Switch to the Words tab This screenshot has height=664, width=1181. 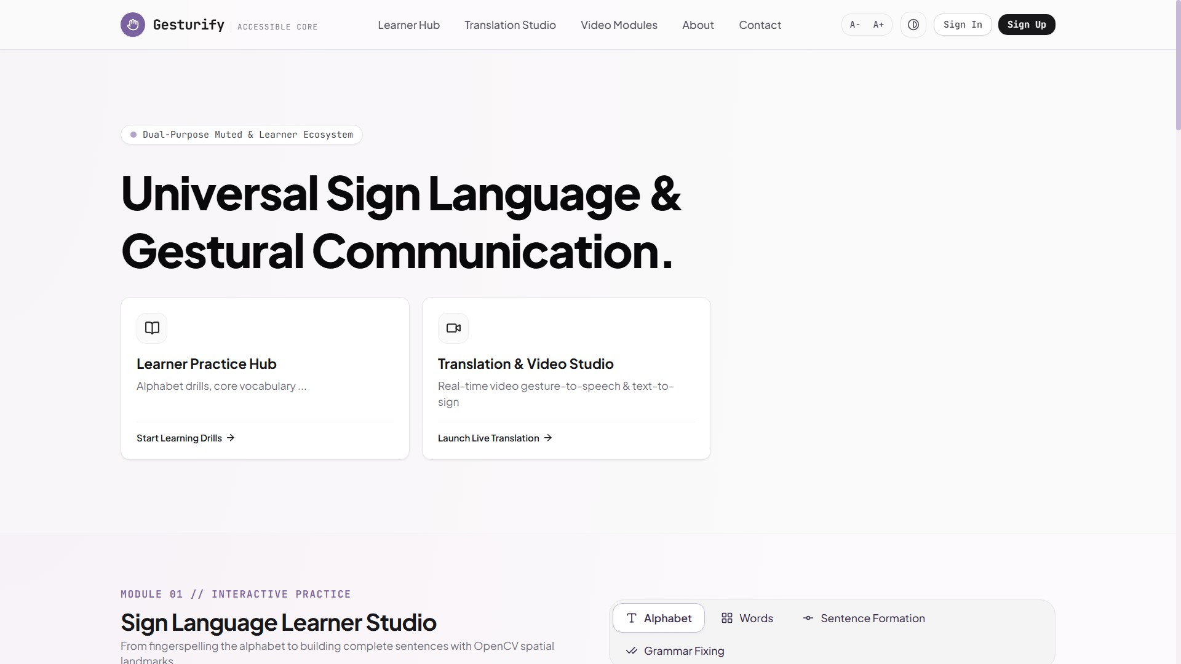[x=747, y=618]
